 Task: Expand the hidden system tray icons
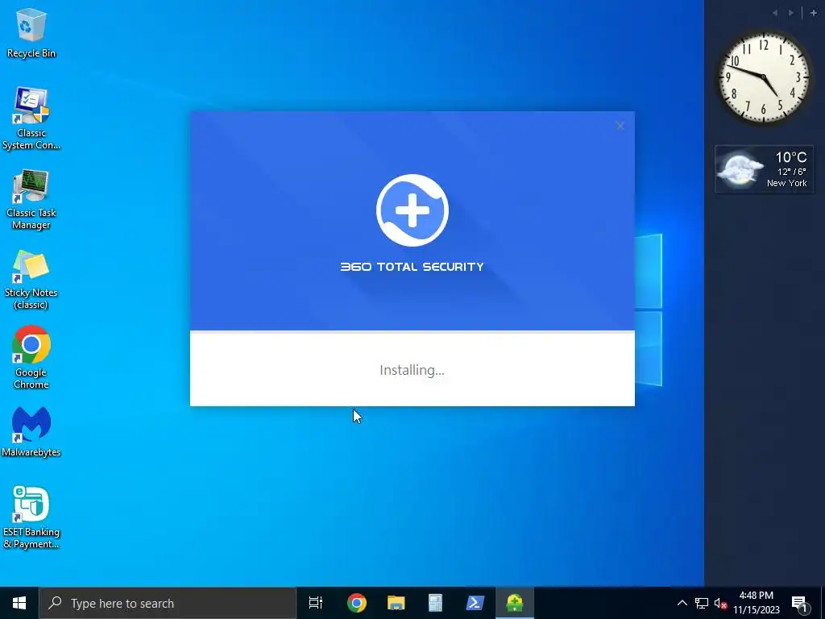(x=682, y=603)
